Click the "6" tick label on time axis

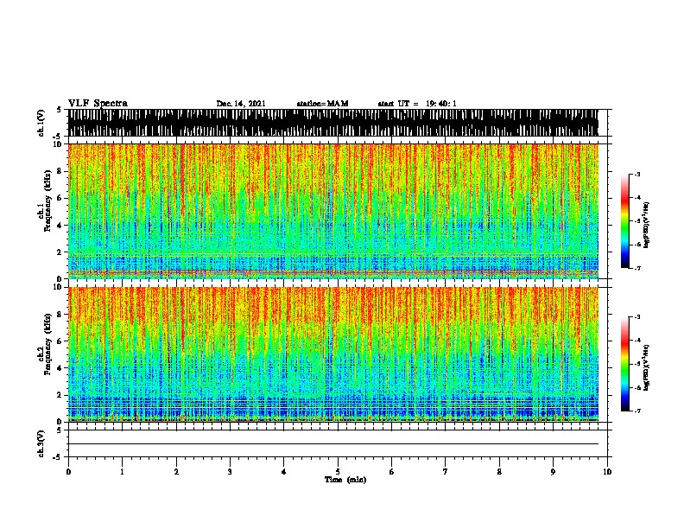[392, 472]
